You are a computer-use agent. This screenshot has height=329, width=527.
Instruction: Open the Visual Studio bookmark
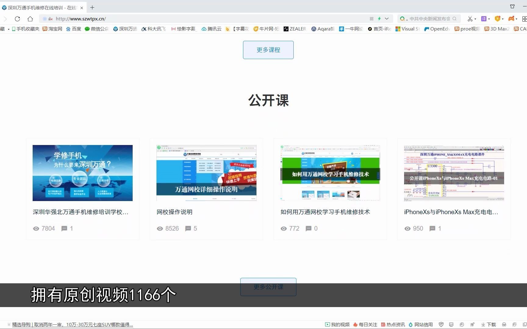(408, 29)
